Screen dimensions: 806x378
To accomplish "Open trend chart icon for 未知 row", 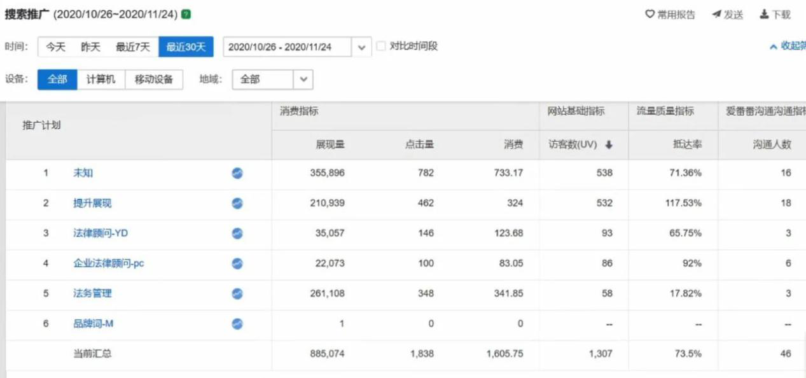I will 237,173.
